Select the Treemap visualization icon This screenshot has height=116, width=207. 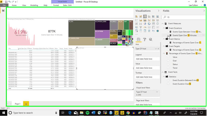pyautogui.click(x=153, y=24)
